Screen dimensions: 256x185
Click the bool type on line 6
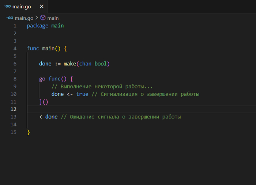pyautogui.click(x=100, y=64)
